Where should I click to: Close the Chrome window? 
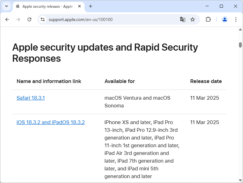235,6
